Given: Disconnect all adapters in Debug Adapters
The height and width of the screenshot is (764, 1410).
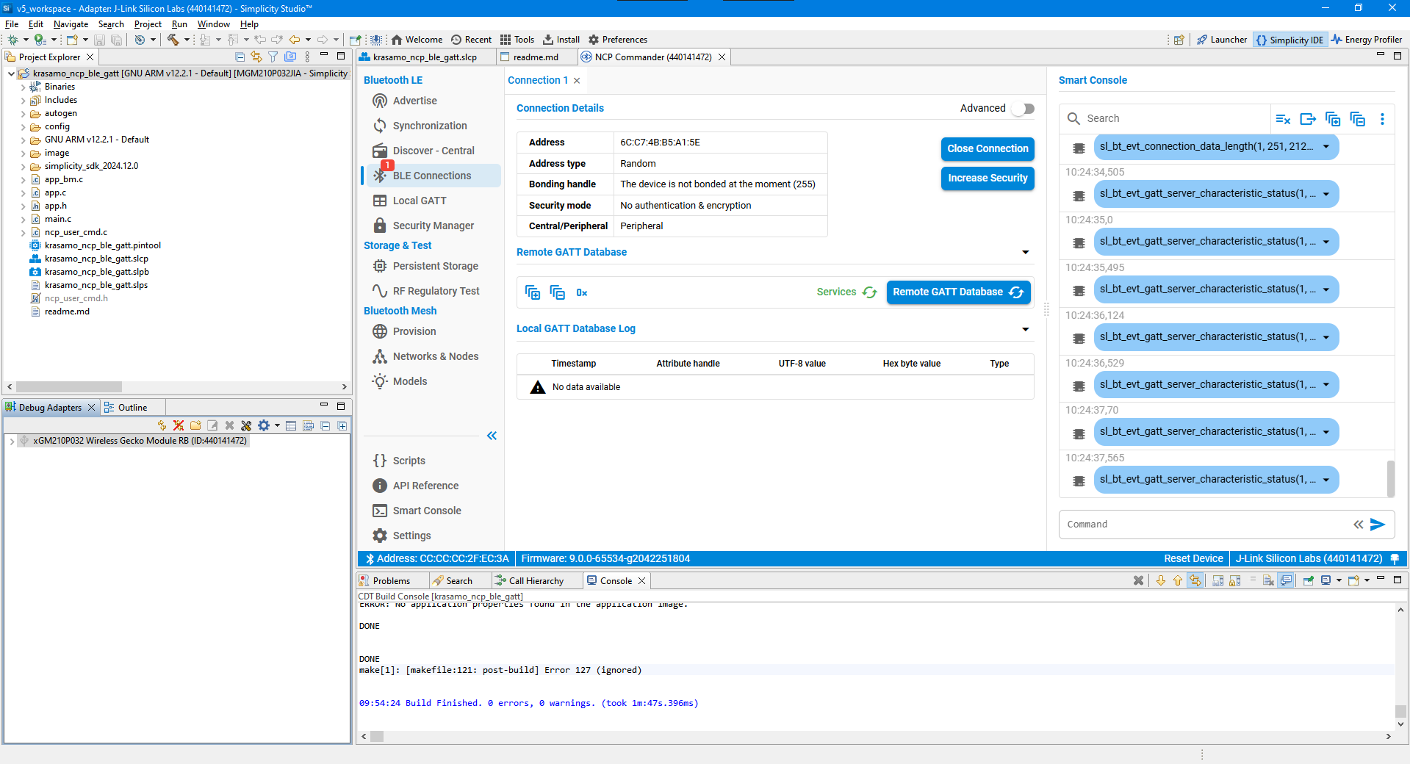Looking at the screenshot, I should pyautogui.click(x=179, y=425).
